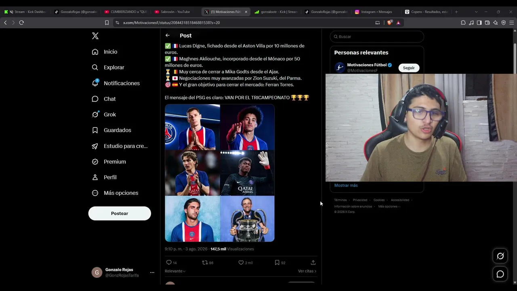Switch to the Instagram Mensajes tab
The height and width of the screenshot is (291, 517).
376,12
